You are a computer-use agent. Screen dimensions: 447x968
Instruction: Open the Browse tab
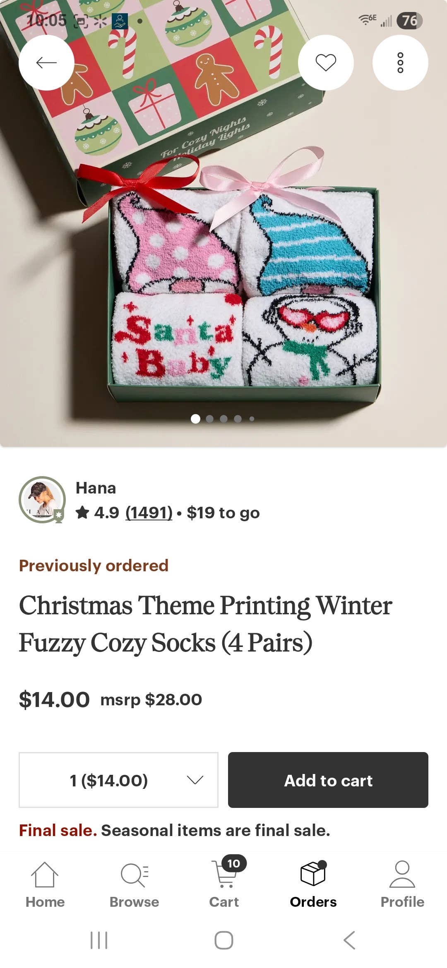pos(134,884)
